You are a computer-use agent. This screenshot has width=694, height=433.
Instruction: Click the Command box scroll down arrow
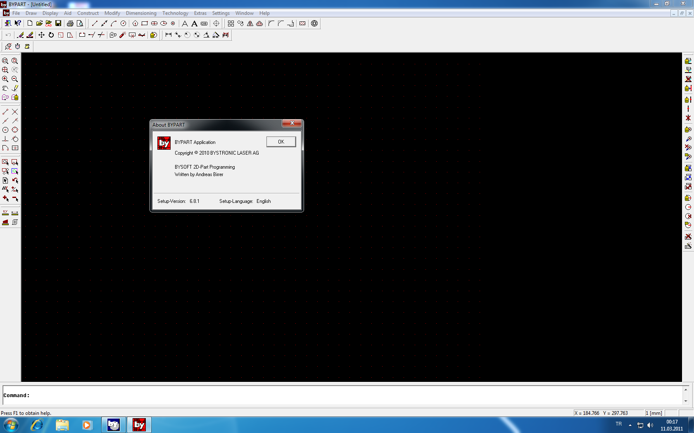(686, 401)
